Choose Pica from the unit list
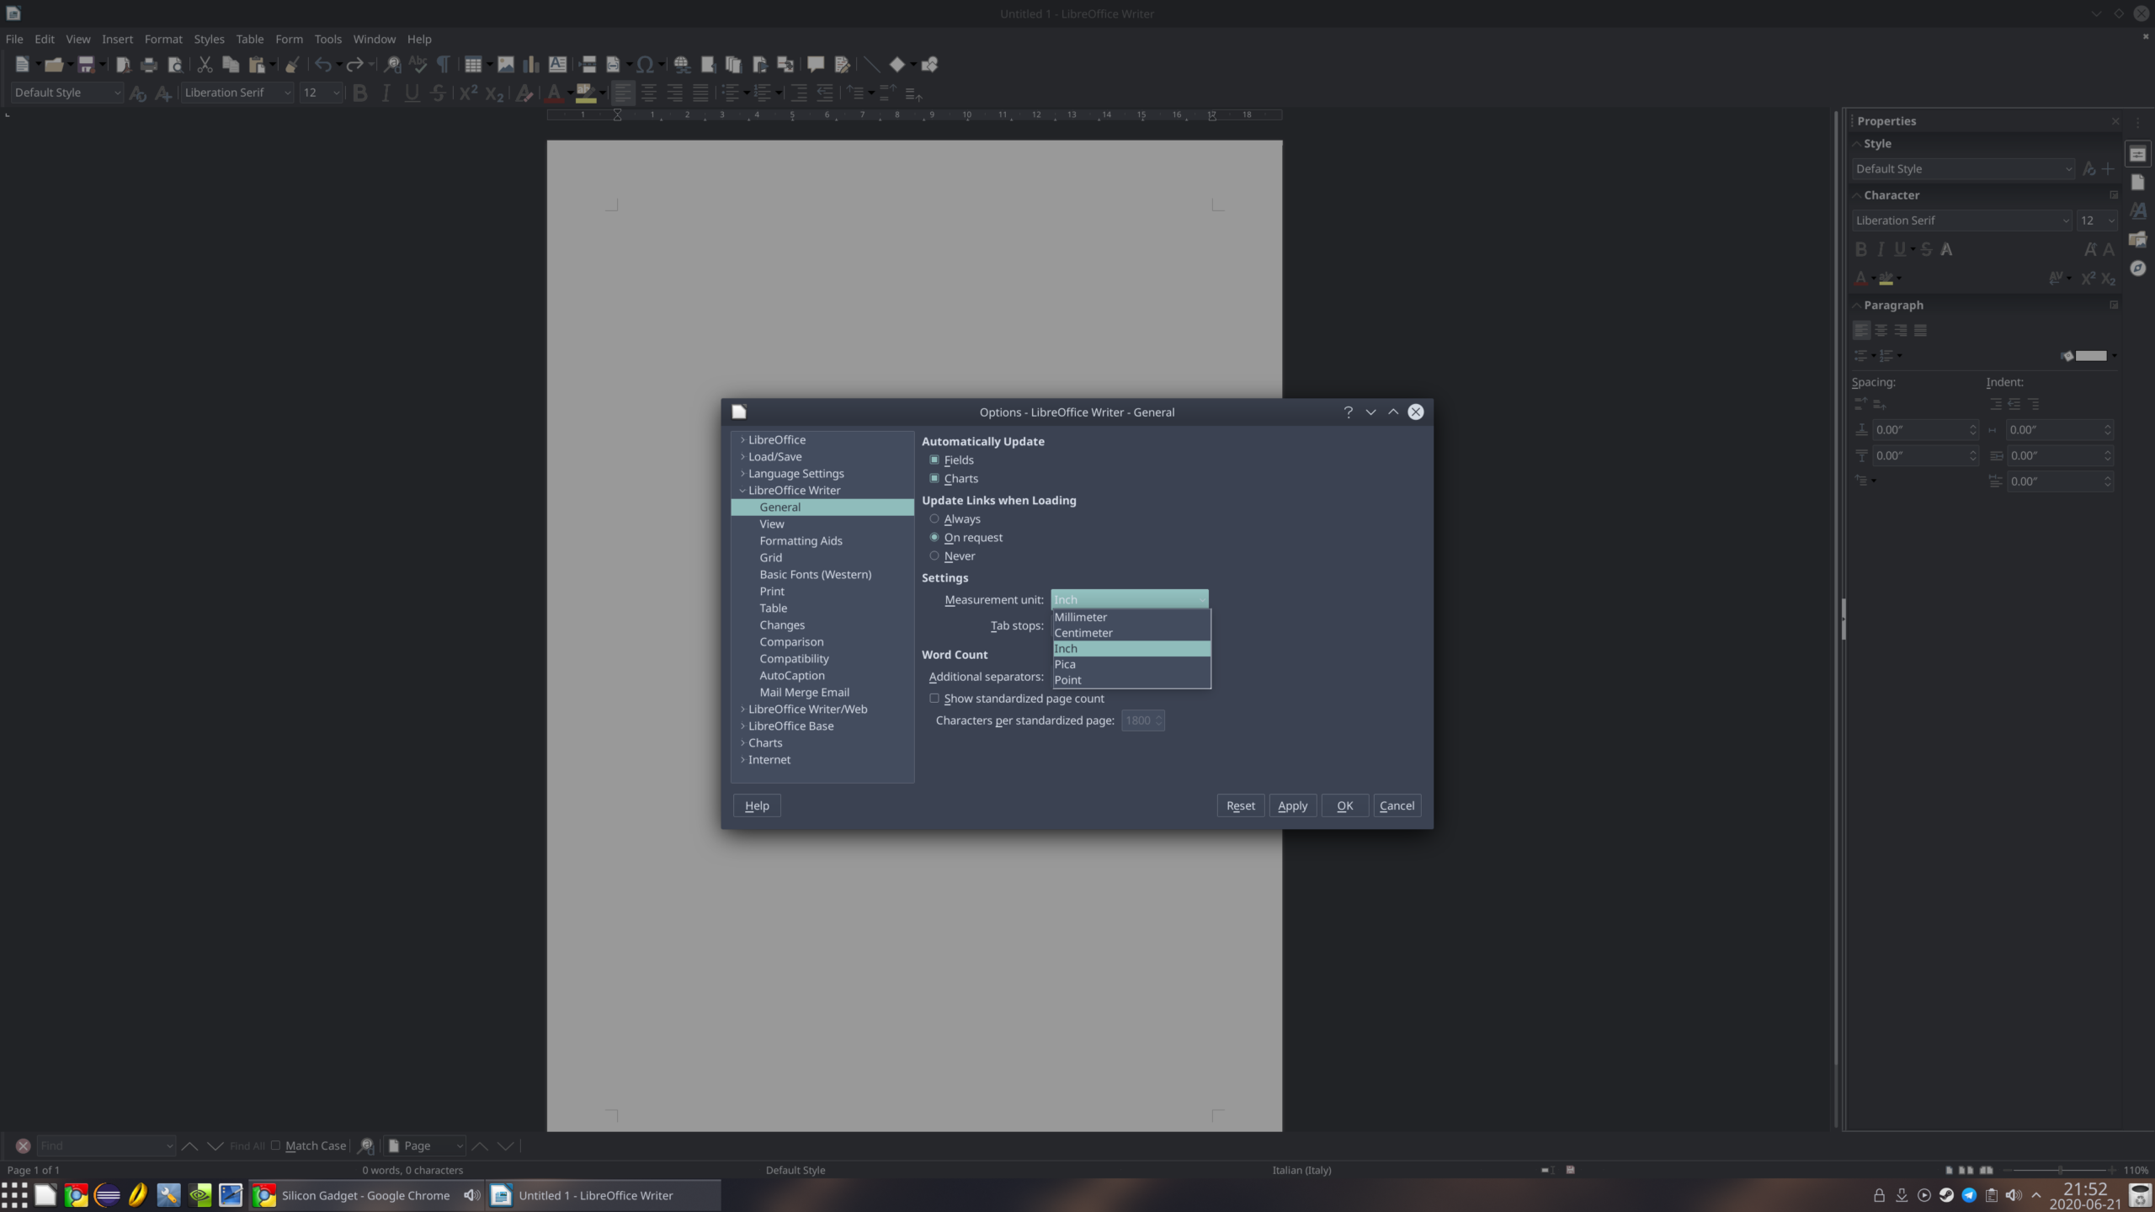Image resolution: width=2155 pixels, height=1212 pixels. (1131, 664)
